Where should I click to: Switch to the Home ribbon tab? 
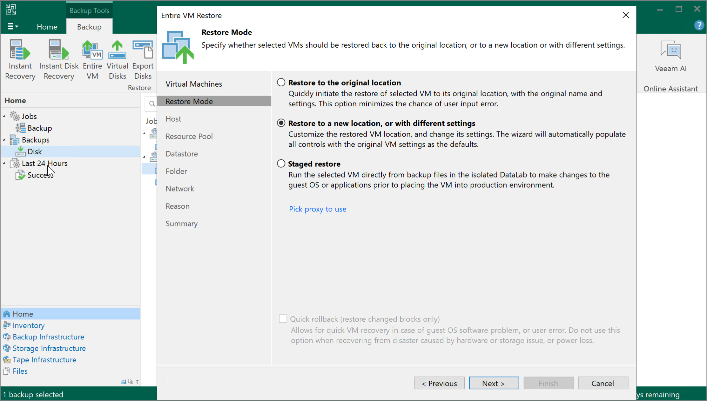pos(47,27)
